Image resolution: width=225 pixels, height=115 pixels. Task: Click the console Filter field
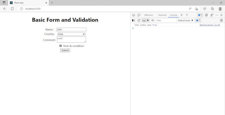pos(166,20)
